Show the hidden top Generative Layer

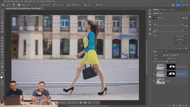click(154, 67)
